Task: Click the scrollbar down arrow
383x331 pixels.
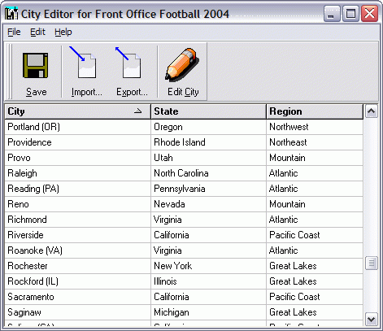Action: [371, 319]
